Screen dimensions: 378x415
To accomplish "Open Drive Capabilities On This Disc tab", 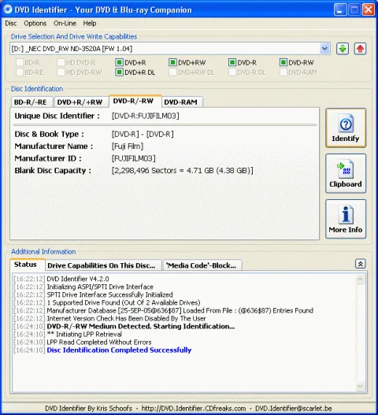I will tap(103, 265).
